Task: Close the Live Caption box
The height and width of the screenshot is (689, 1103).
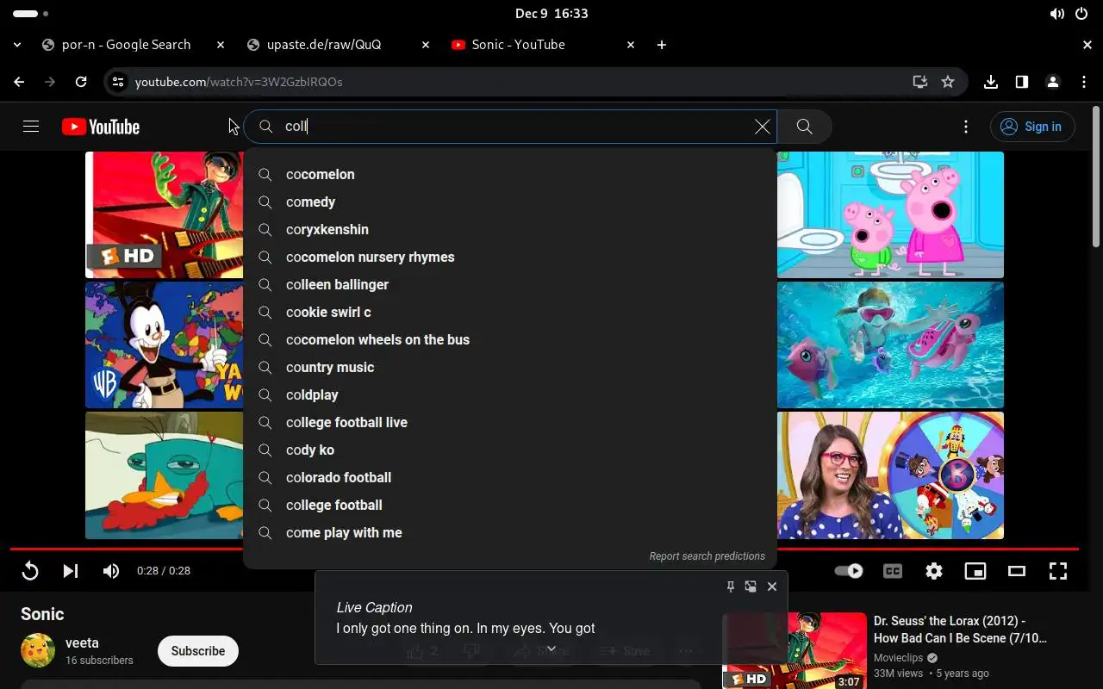Action: tap(772, 587)
